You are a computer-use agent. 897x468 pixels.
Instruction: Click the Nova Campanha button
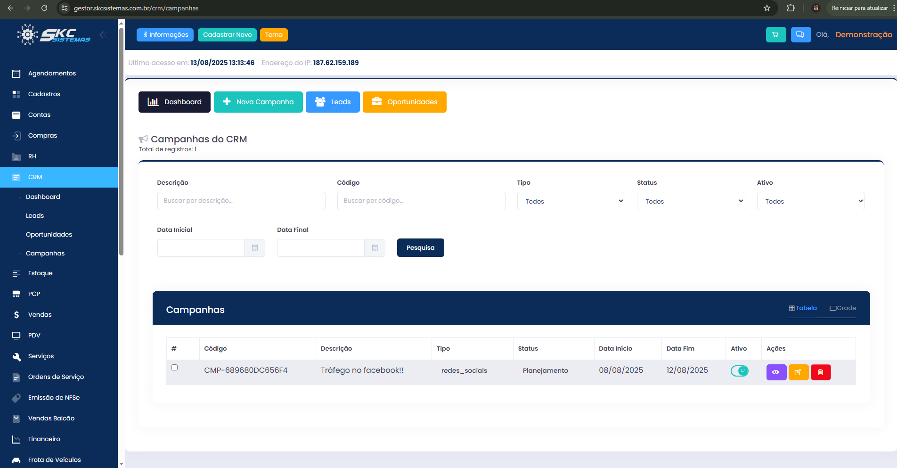coord(258,102)
